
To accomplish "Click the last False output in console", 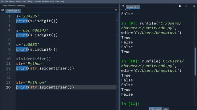I will point(127,94).
